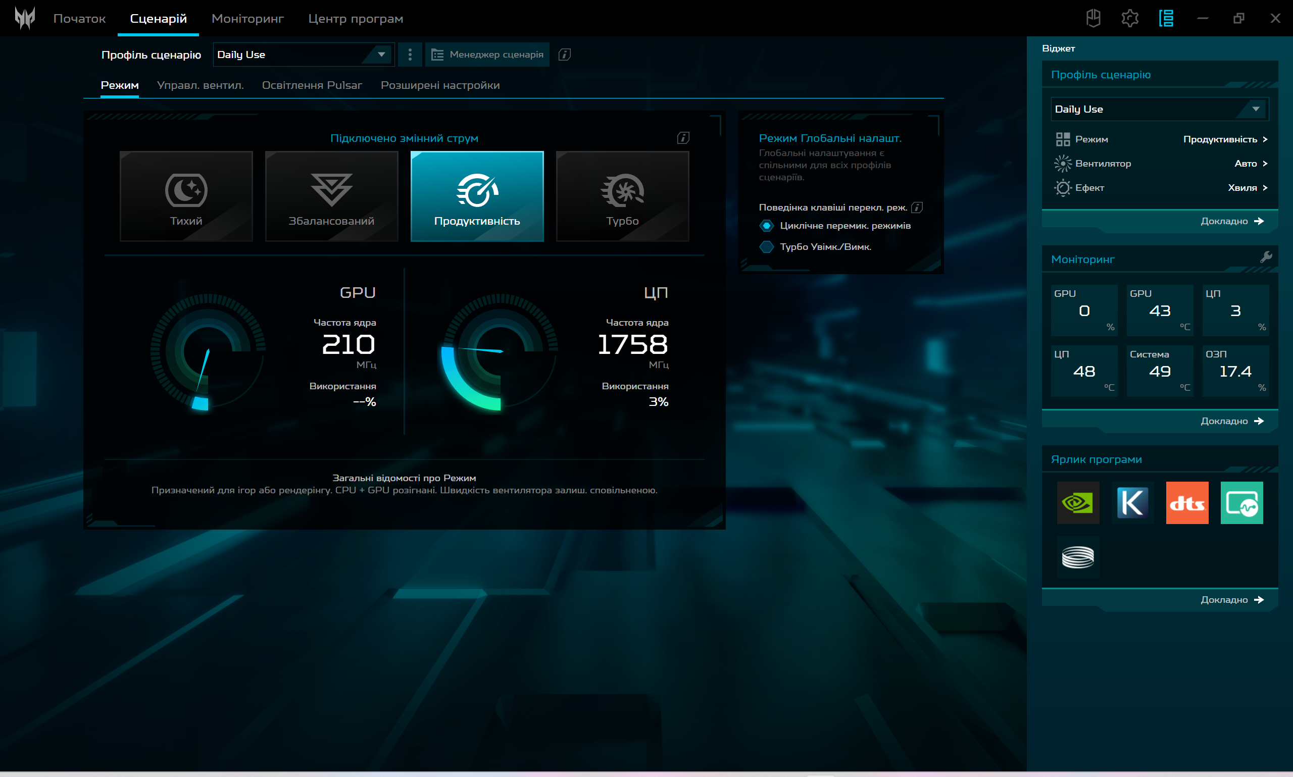Open NVIDIA app shortcut icon
Viewport: 1293px width, 777px height.
coord(1077,503)
